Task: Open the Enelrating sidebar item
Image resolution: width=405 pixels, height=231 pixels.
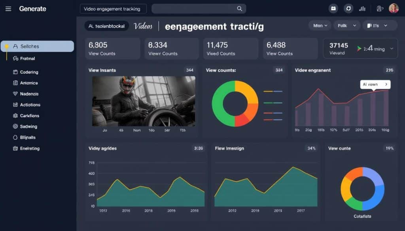Action: 30,148
